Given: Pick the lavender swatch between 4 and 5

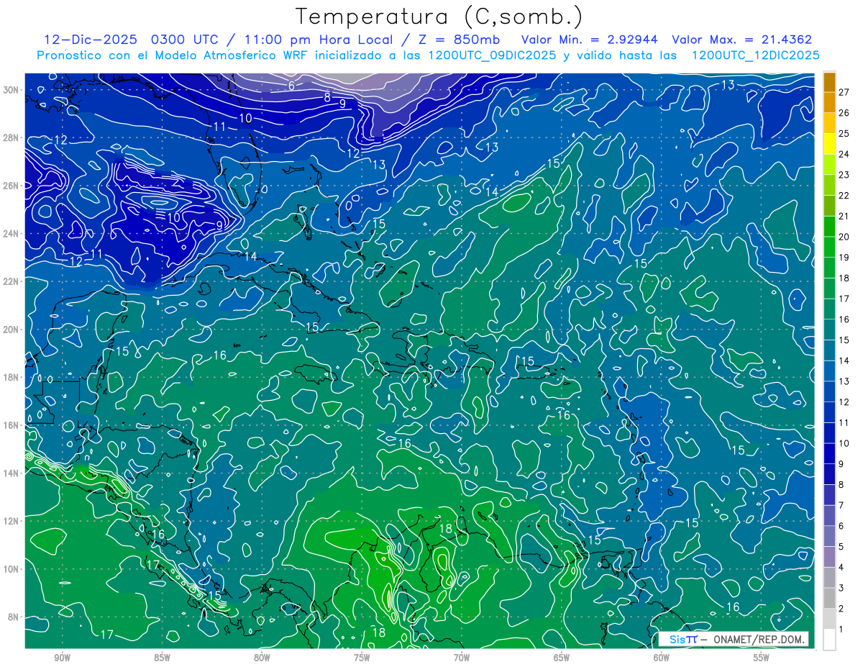Looking at the screenshot, I should 829,557.
